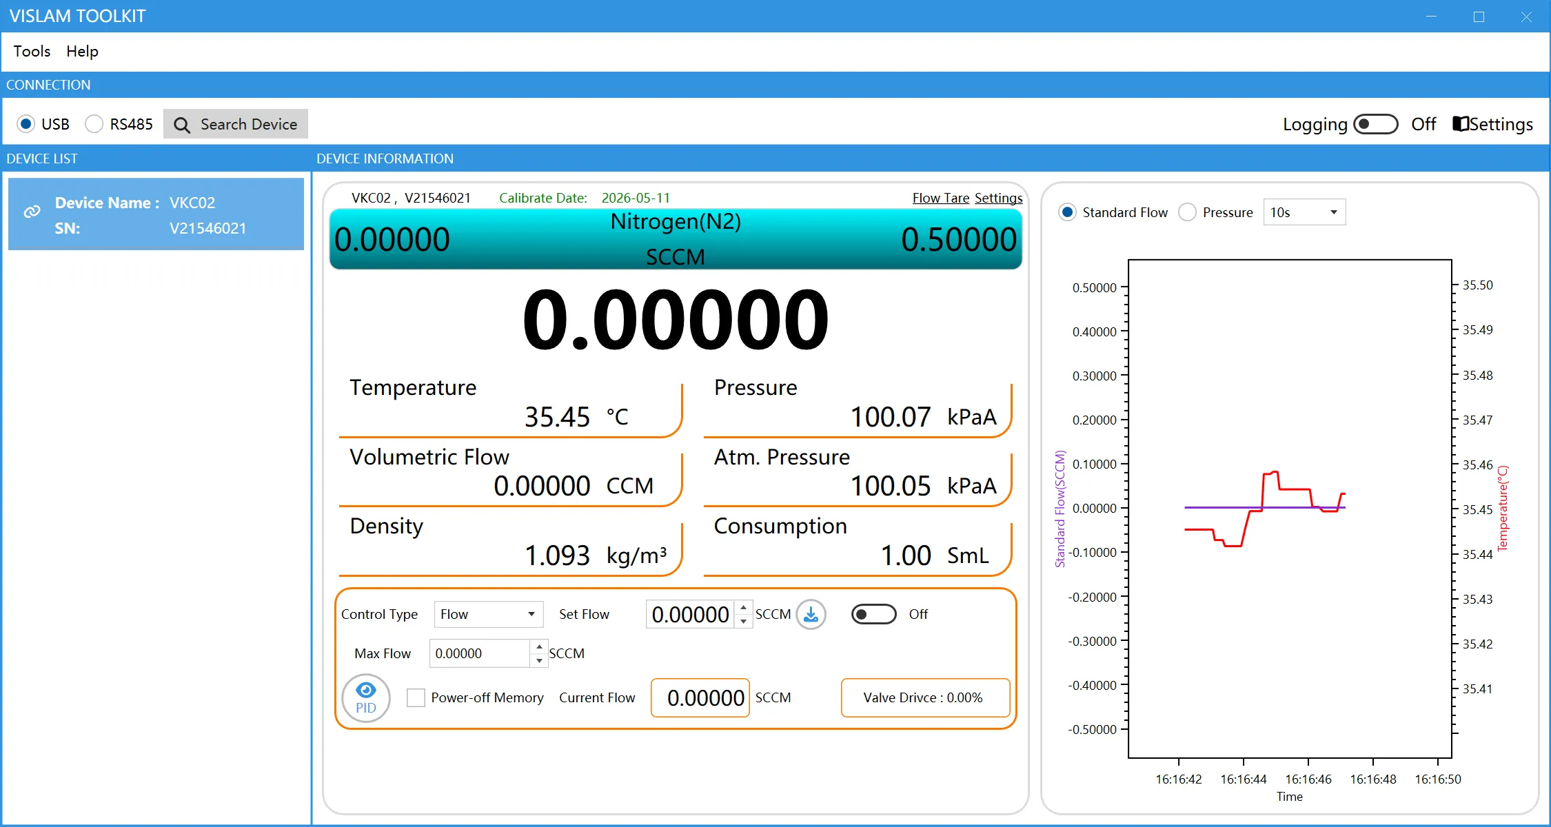Open the Flow Tare link
Screen dimensions: 1551x827
pyautogui.click(x=940, y=198)
